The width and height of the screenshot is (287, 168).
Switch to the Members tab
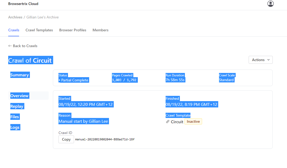pyautogui.click(x=100, y=30)
